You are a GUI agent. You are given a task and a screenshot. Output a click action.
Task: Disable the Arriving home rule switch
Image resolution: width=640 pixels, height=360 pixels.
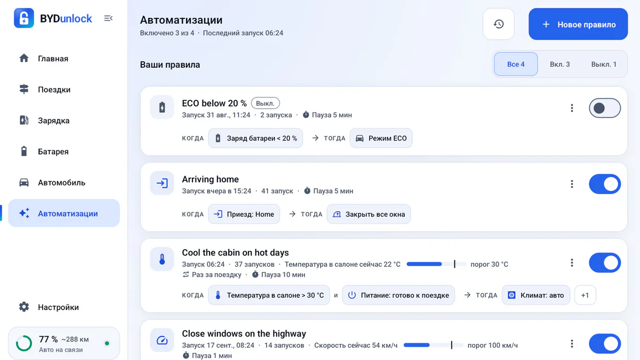[x=605, y=184]
